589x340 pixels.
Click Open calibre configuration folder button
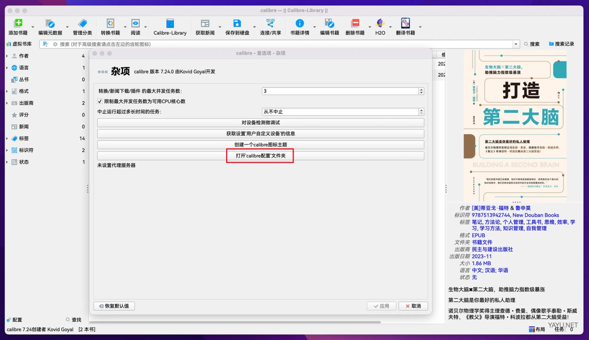[261, 155]
